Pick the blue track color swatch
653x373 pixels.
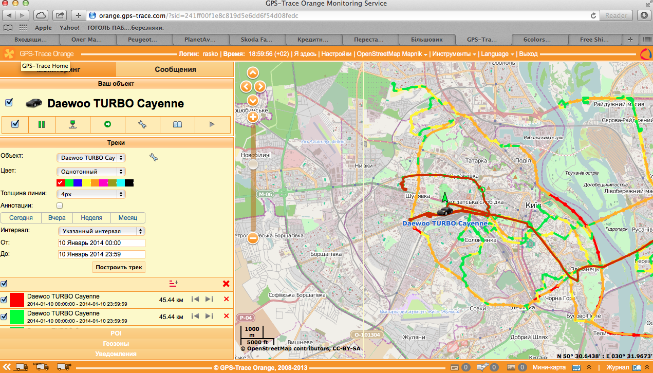78,183
